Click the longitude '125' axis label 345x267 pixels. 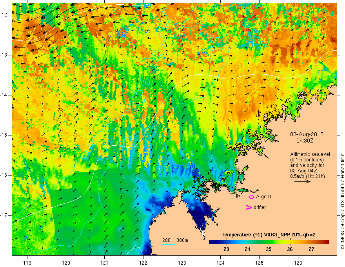coord(260,263)
